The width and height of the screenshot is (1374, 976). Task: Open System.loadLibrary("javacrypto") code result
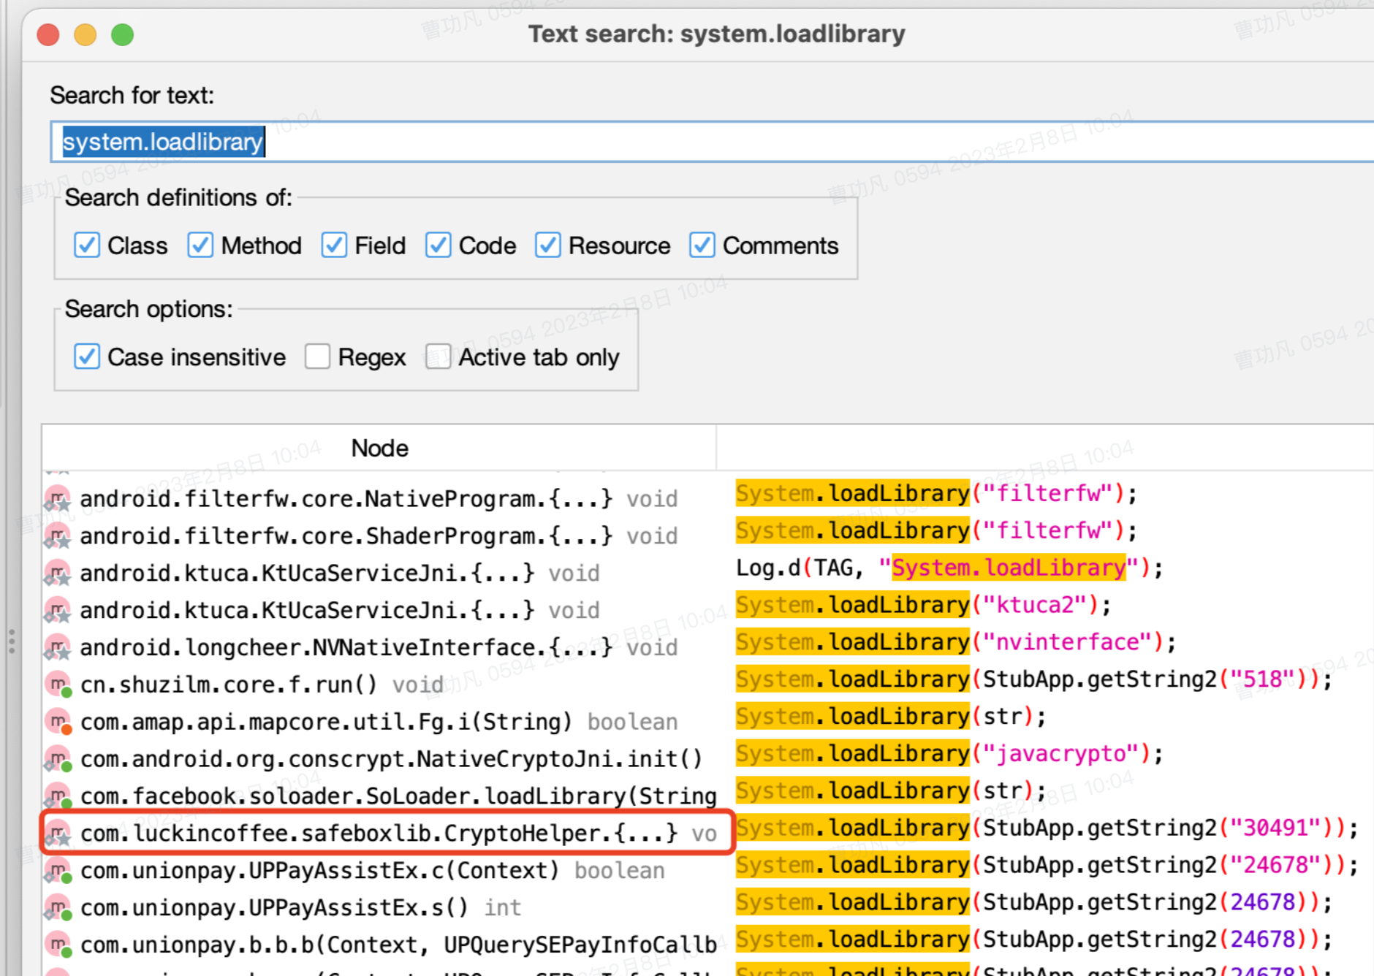948,753
